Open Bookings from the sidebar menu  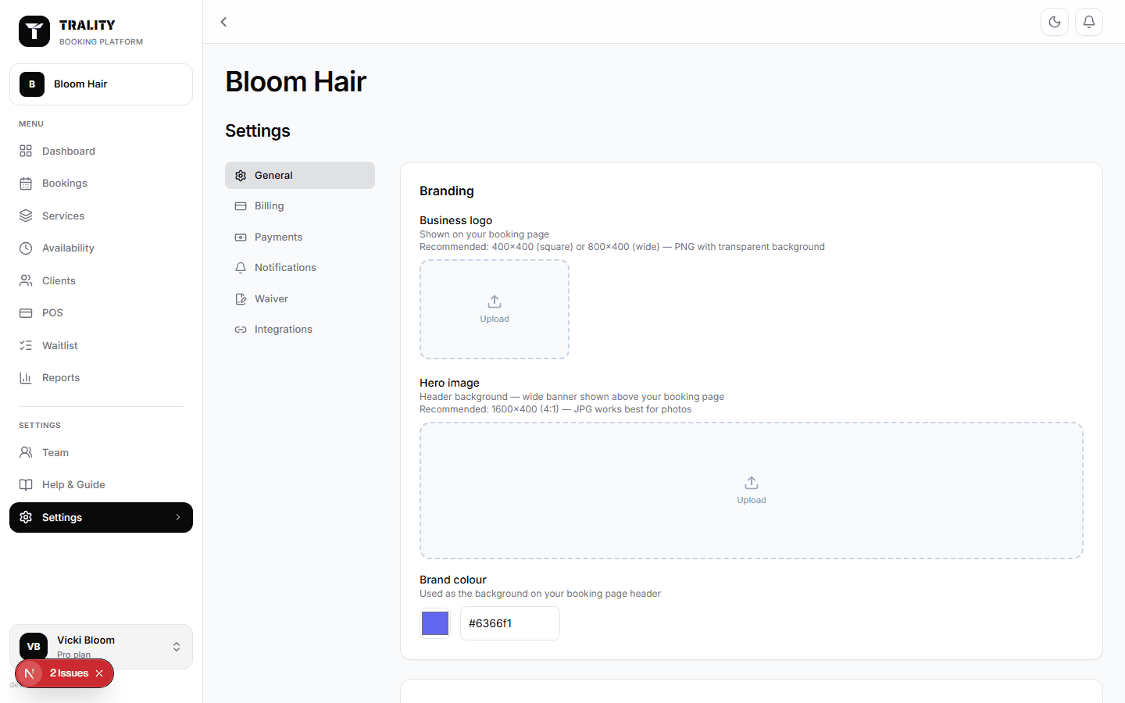pyautogui.click(x=101, y=184)
